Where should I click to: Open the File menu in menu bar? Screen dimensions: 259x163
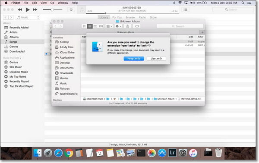[x=26, y=3]
